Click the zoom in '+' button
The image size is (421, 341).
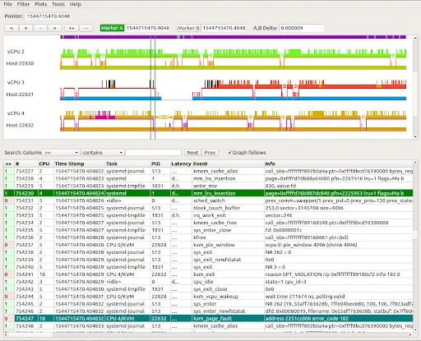[25, 28]
